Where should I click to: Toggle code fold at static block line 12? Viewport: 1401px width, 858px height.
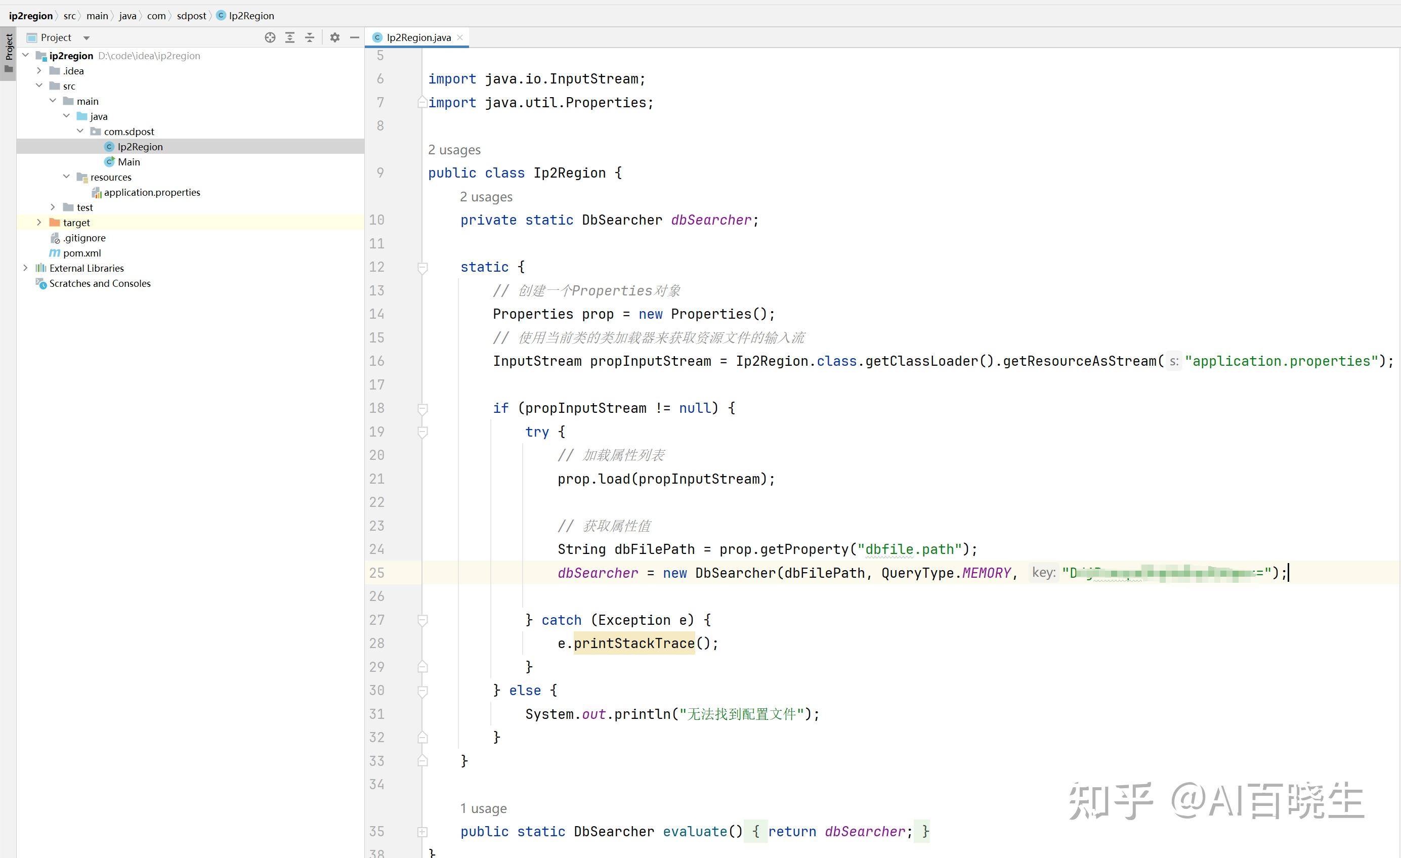422,267
